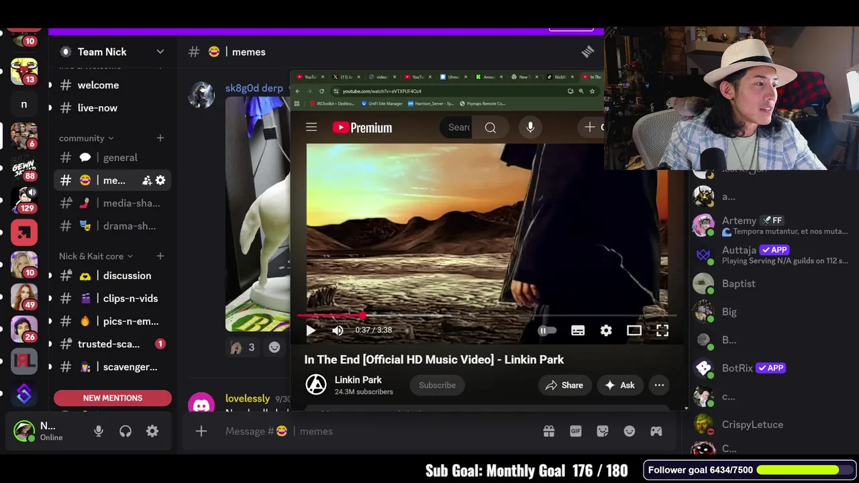This screenshot has width=859, height=483.
Task: Open Team Nick server dropdown
Action: [x=160, y=52]
